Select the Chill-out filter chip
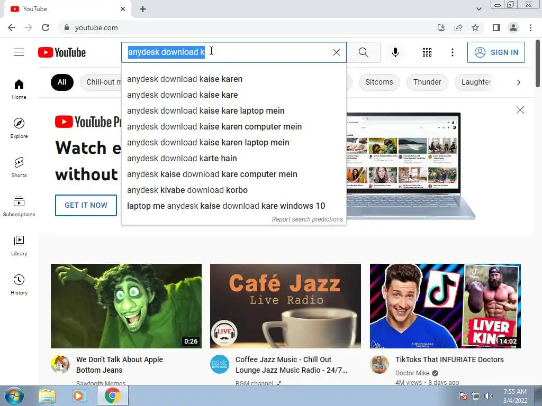Screen dimensions: 542x406 pos(101,82)
